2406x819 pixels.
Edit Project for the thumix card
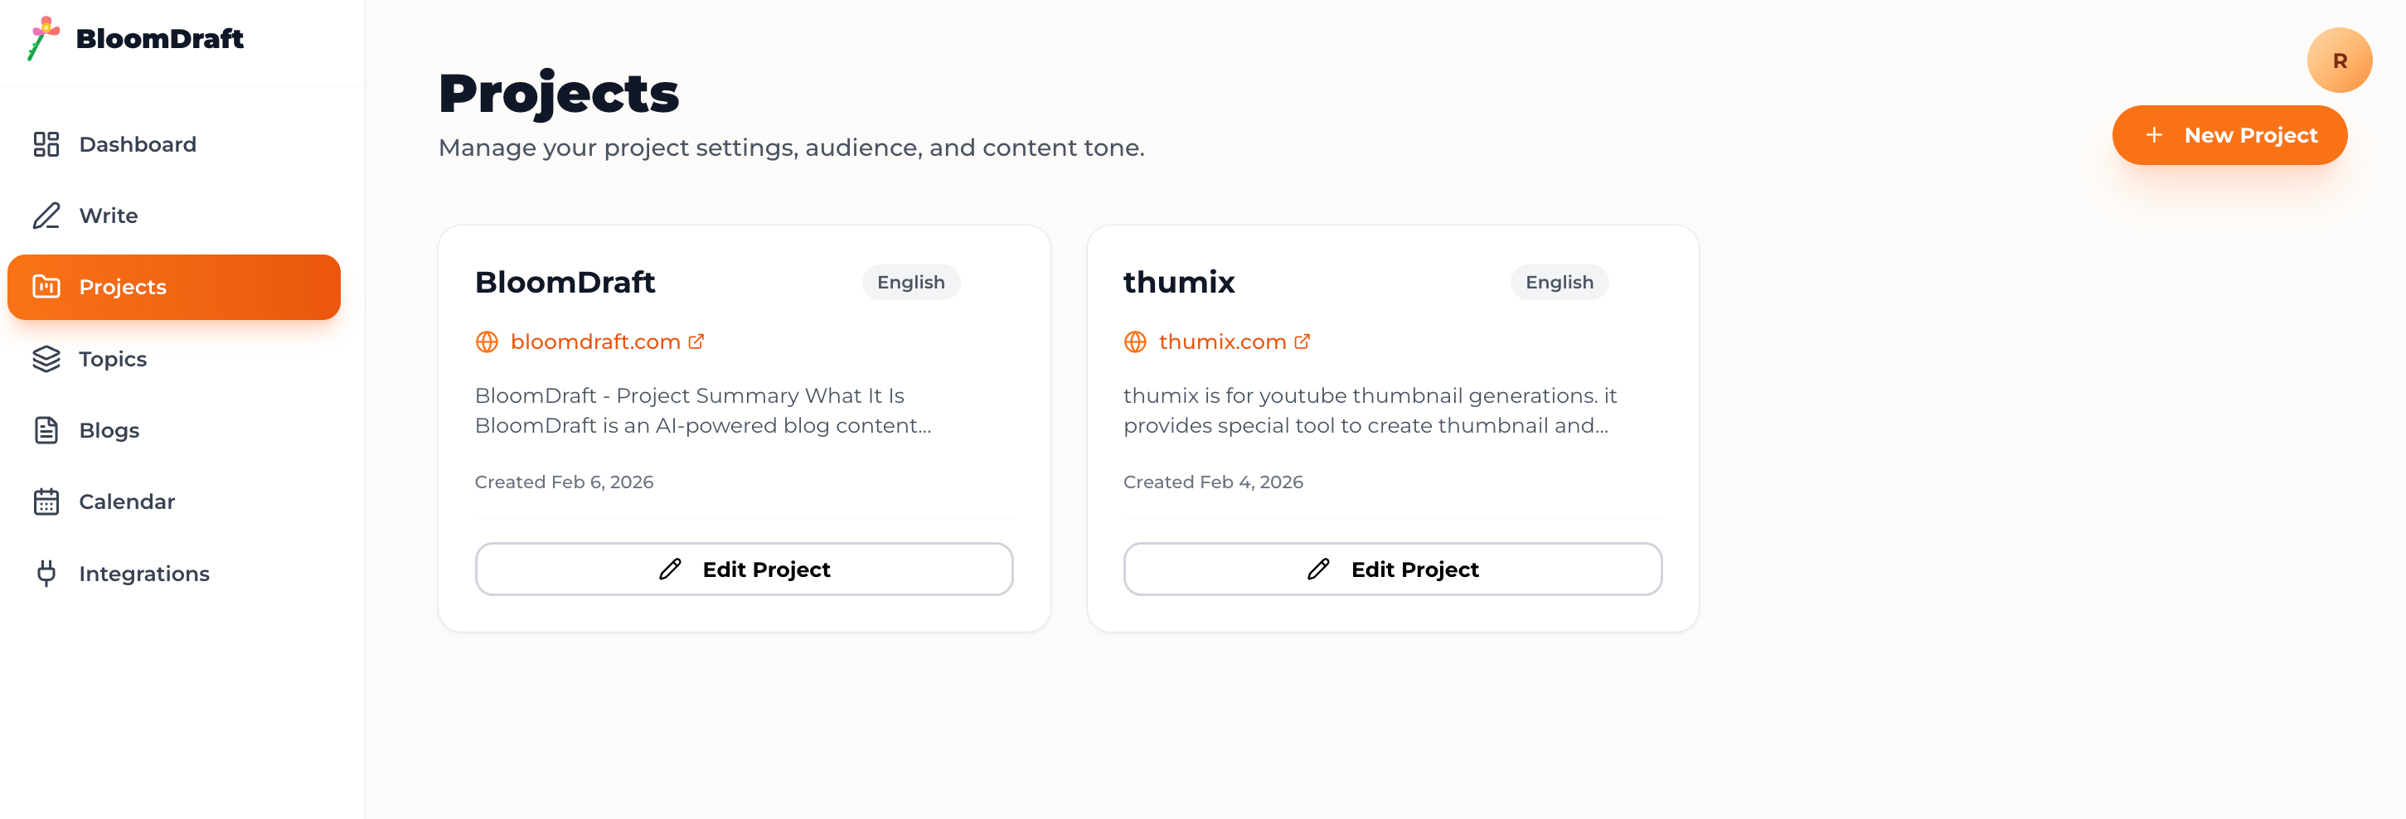tap(1392, 569)
